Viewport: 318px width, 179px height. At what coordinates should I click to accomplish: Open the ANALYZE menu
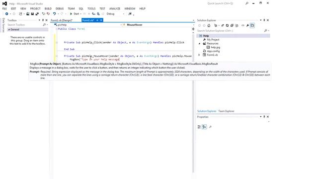[115, 8]
